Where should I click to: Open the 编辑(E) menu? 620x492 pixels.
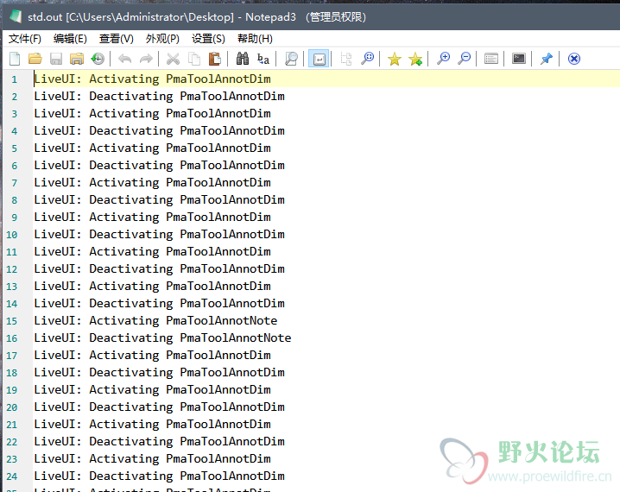[70, 39]
